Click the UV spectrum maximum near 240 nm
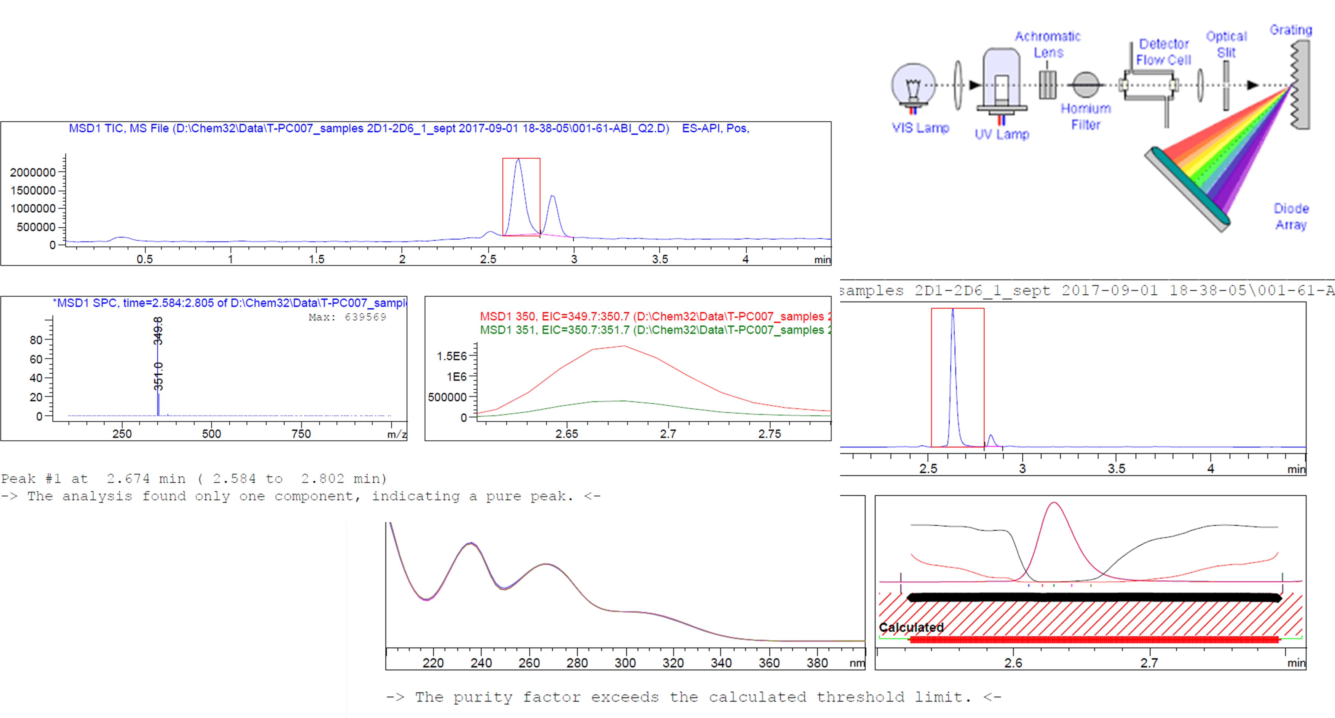Viewport: 1335px width, 718px height. 471,543
